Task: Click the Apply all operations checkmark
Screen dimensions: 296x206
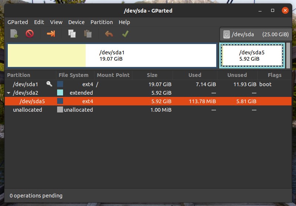Action: [125, 34]
